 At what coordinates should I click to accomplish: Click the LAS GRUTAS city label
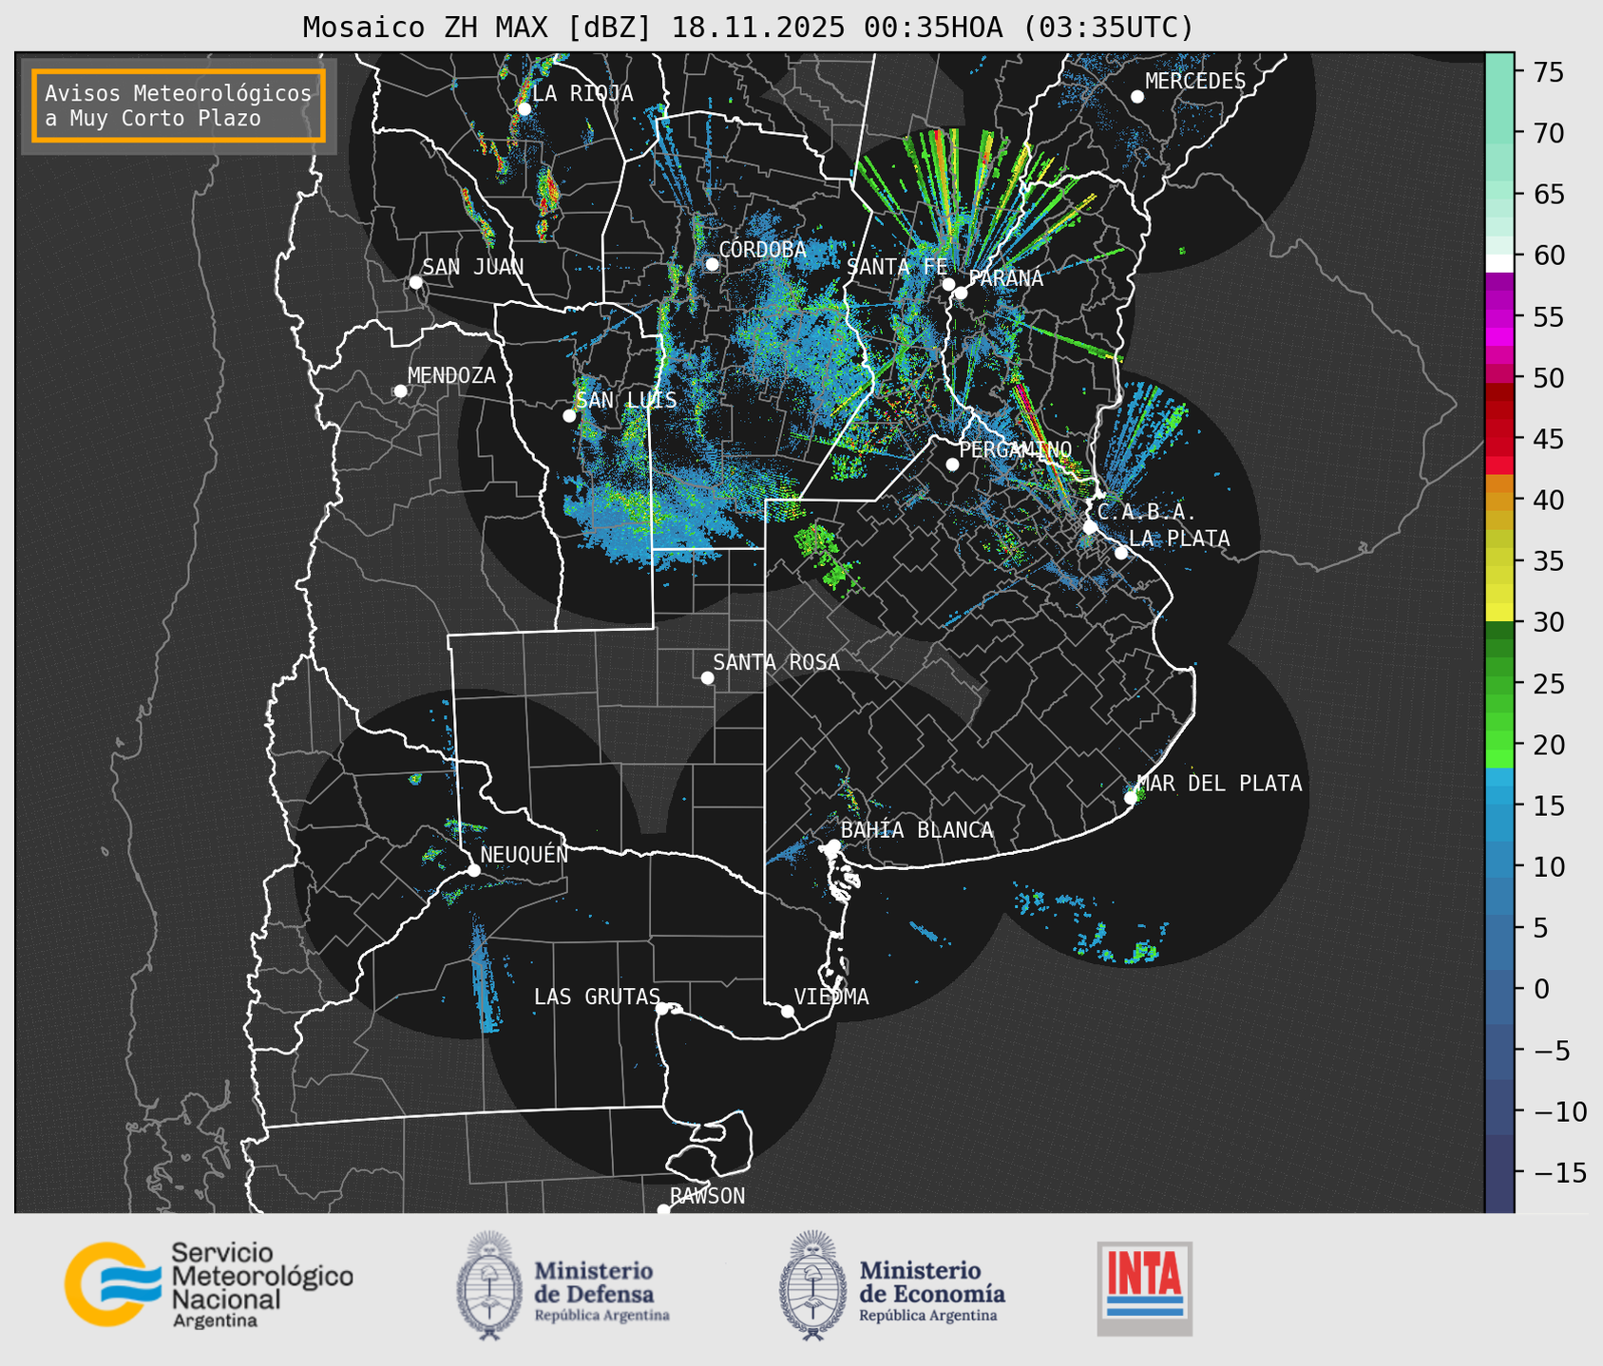pyautogui.click(x=597, y=996)
